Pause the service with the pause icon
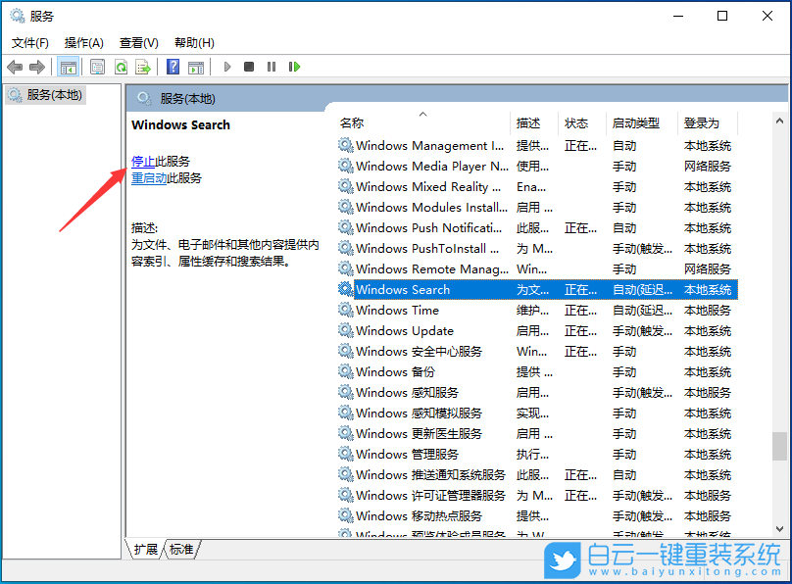 [271, 66]
